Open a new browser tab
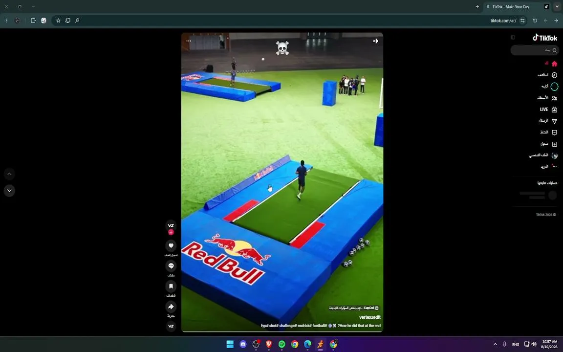This screenshot has height=352, width=563. (x=477, y=6)
